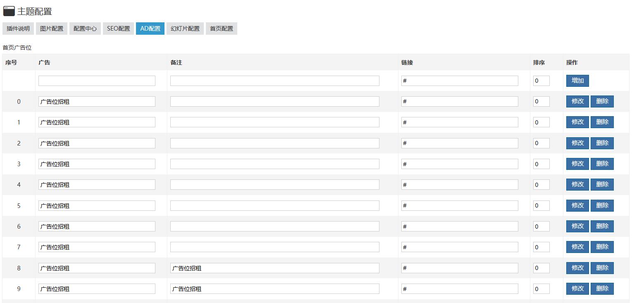
Task: Click the 备注 field of row 8
Action: [x=274, y=268]
